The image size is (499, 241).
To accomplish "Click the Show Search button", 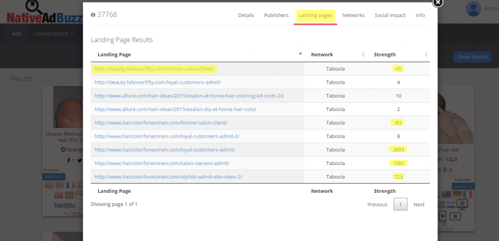I will (472, 57).
